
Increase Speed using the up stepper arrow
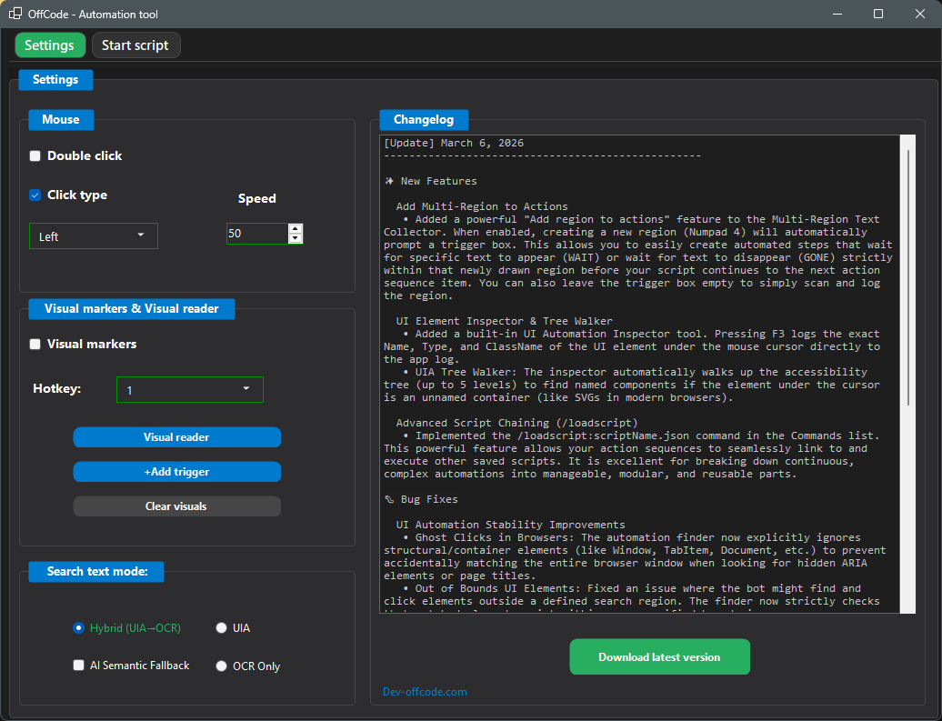[x=295, y=230]
